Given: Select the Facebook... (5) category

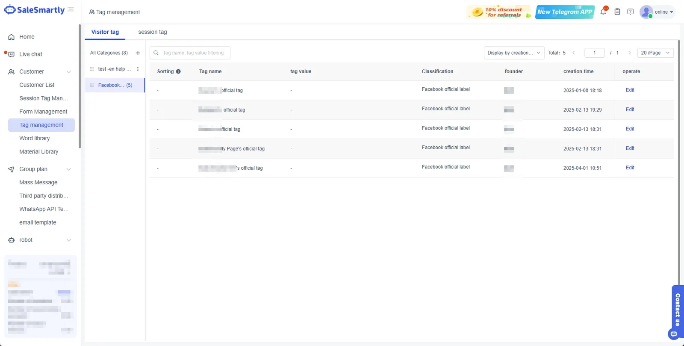Looking at the screenshot, I should (x=115, y=85).
